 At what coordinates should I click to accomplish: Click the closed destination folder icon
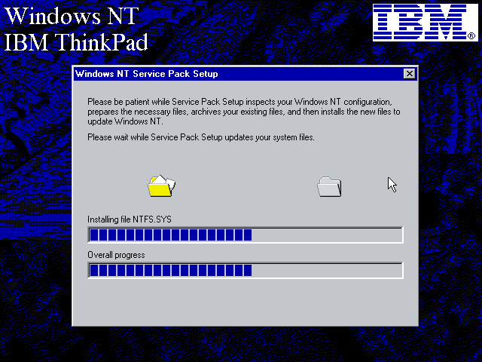(329, 186)
